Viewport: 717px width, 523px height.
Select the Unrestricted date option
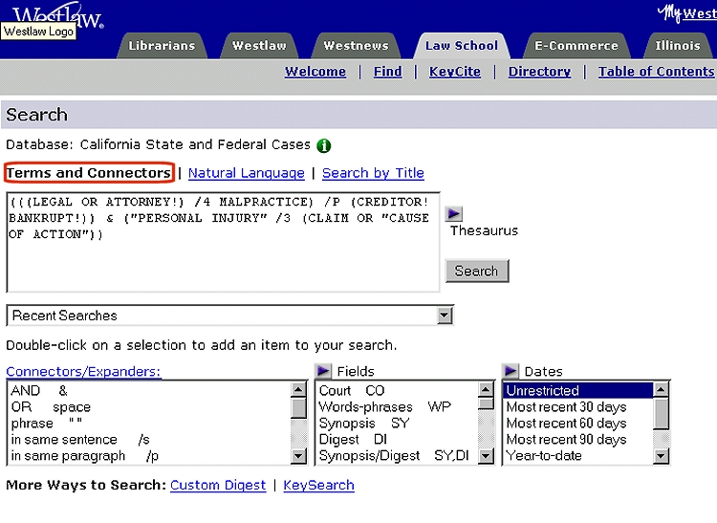click(x=578, y=391)
